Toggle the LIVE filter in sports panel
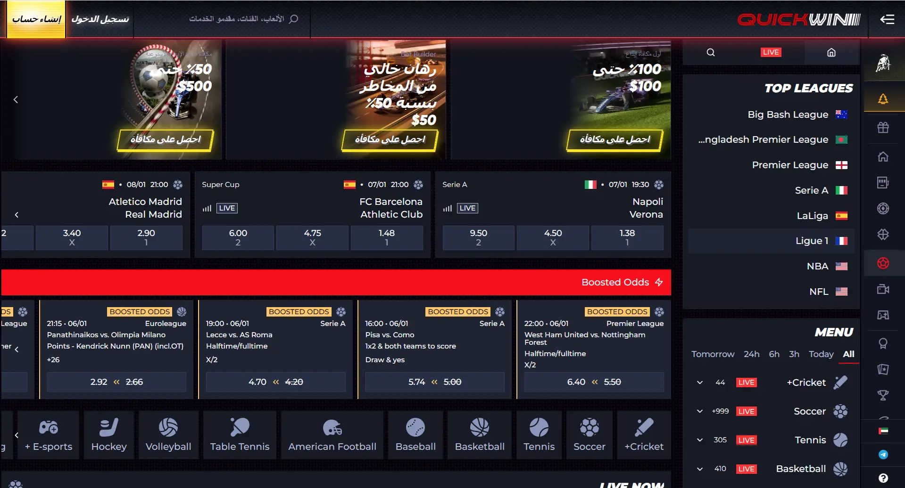Image resolution: width=905 pixels, height=488 pixels. pos(771,52)
